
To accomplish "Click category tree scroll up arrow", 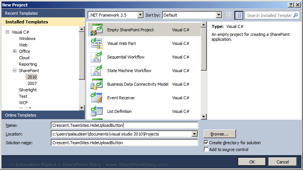I will [82, 29].
